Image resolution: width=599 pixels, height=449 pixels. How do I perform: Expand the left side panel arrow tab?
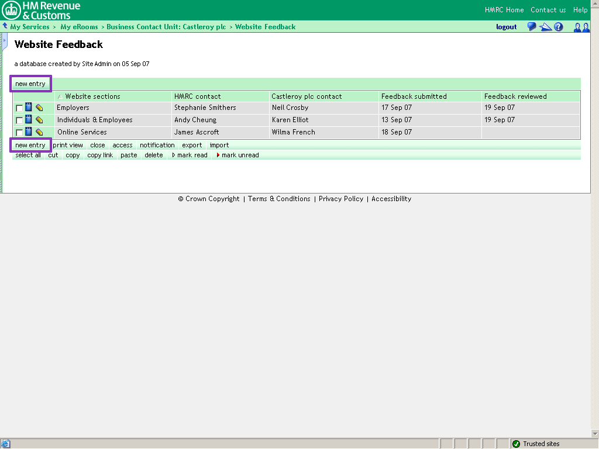(5, 42)
